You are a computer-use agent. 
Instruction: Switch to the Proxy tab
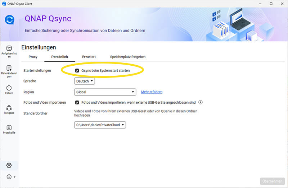(33, 57)
